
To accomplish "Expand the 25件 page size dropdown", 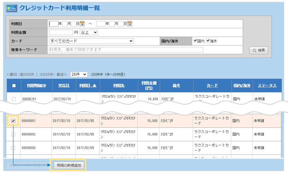I will pos(79,74).
